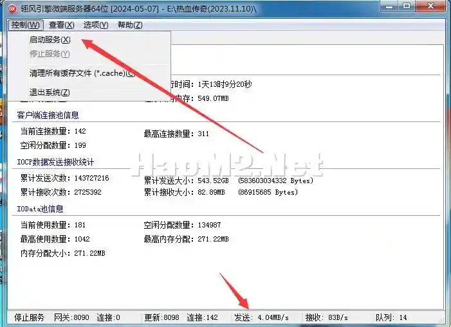Open the 查看(X) menu

point(62,25)
